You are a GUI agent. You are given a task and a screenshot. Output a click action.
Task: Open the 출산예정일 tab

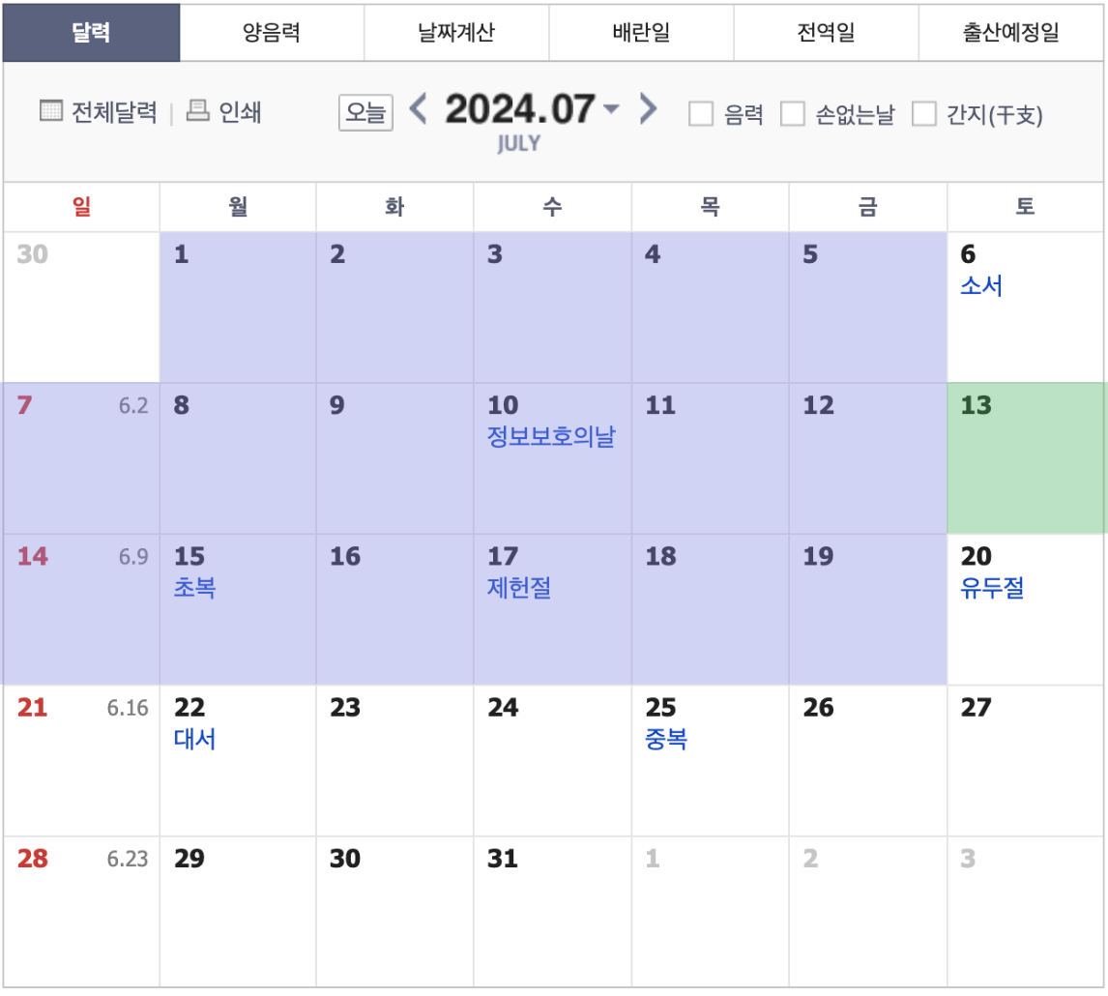pos(1011,32)
